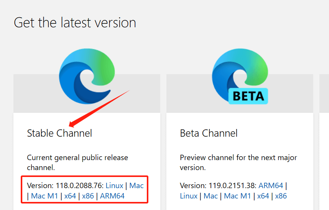Click Beta version number 119.0.2151.38 text

pyautogui.click(x=232, y=185)
